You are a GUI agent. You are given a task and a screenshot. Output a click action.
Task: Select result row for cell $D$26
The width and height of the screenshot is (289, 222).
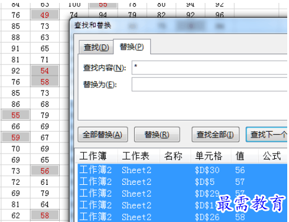pos(182,217)
